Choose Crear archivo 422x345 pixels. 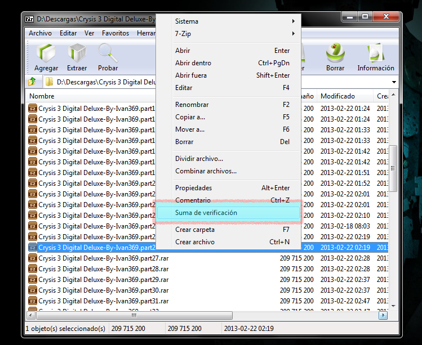pyautogui.click(x=228, y=242)
